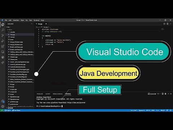Open the Live Share activity bar icon

tap(3, 62)
